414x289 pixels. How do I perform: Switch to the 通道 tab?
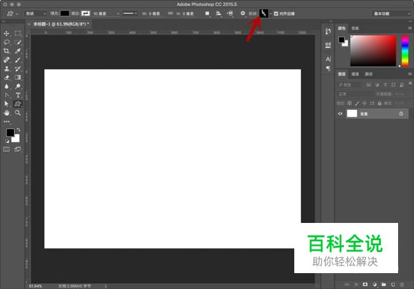click(x=355, y=74)
